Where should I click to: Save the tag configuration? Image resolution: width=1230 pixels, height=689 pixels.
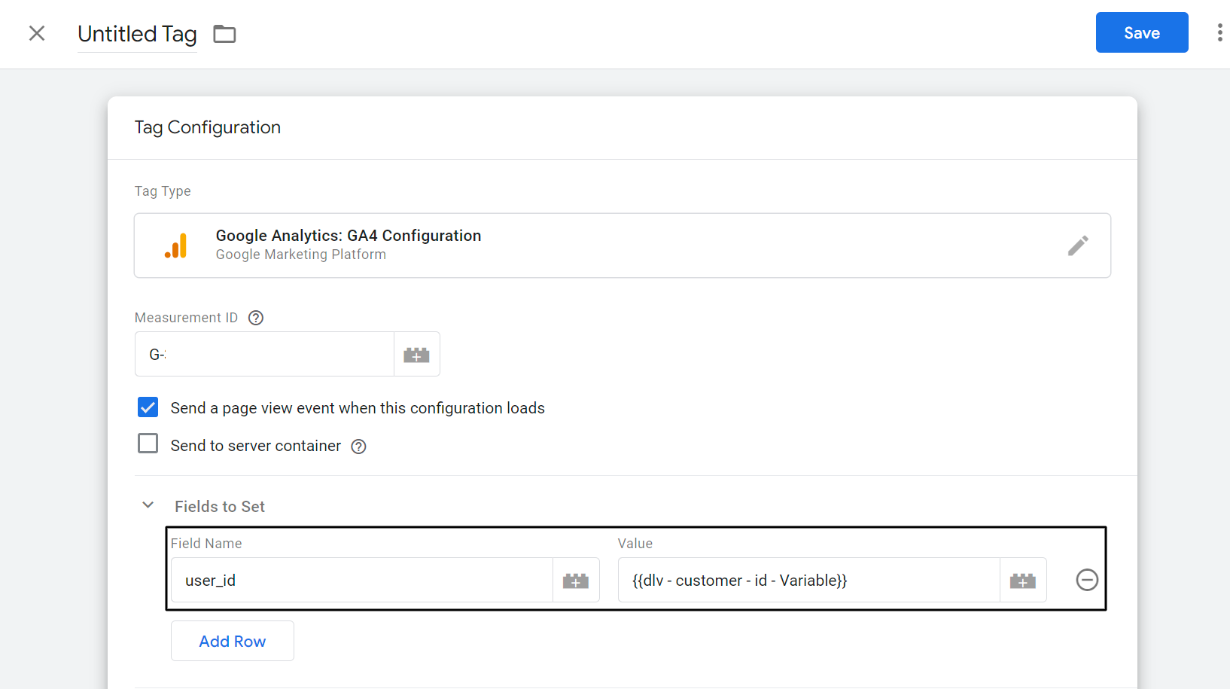pos(1141,32)
